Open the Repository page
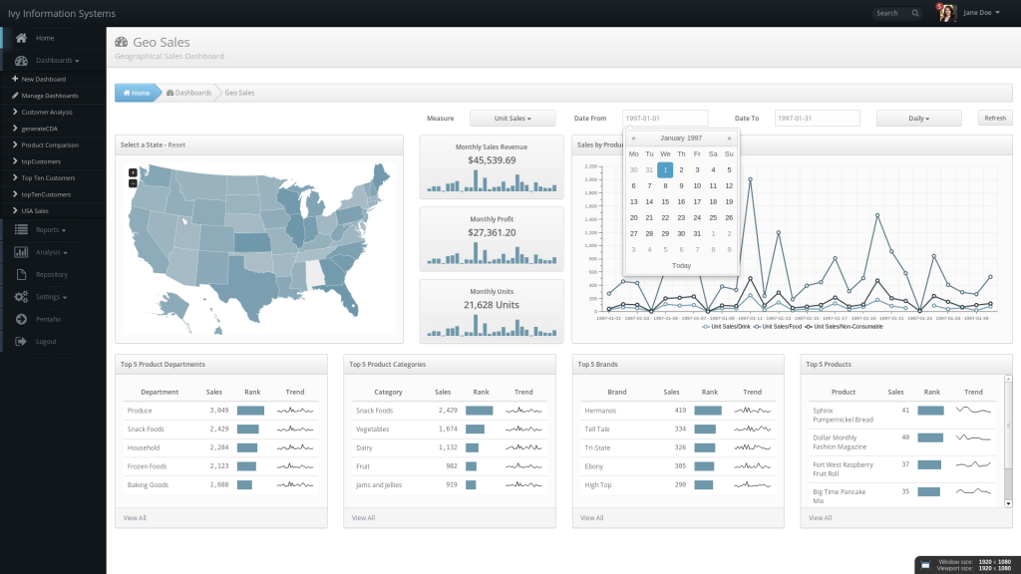This screenshot has height=574, width=1021. coord(50,274)
